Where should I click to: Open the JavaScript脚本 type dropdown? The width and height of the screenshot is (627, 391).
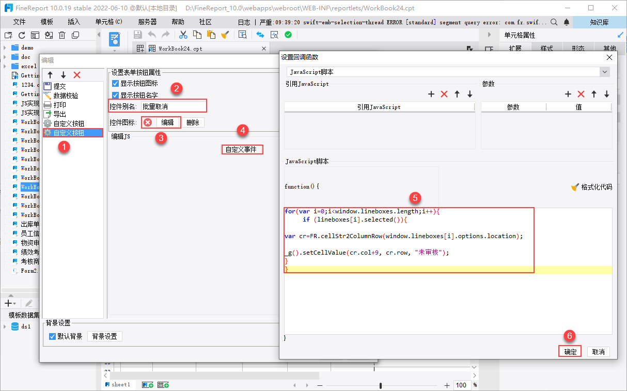tap(605, 72)
